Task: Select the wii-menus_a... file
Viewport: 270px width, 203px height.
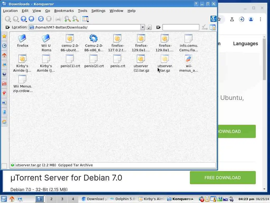Action: pyautogui.click(x=189, y=63)
